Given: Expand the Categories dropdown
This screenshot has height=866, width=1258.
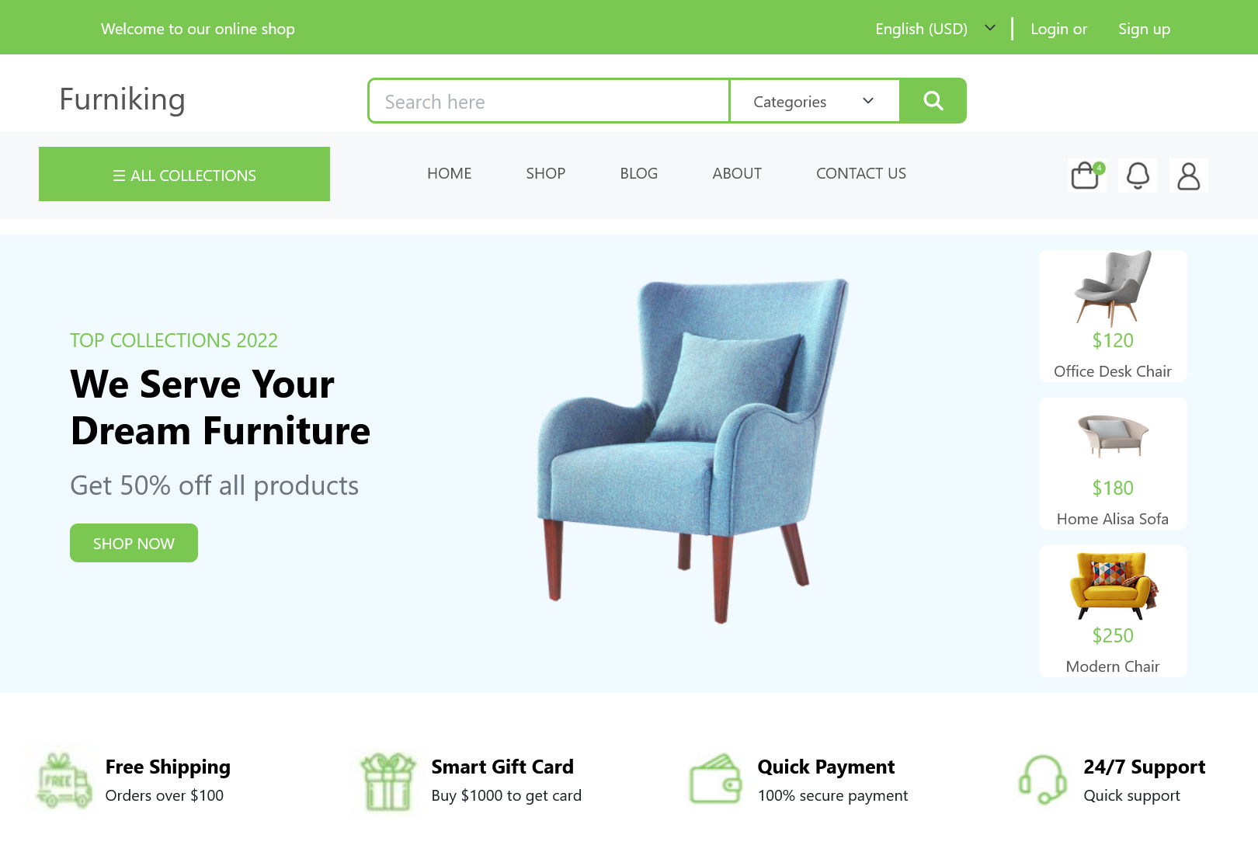Looking at the screenshot, I should 815,101.
